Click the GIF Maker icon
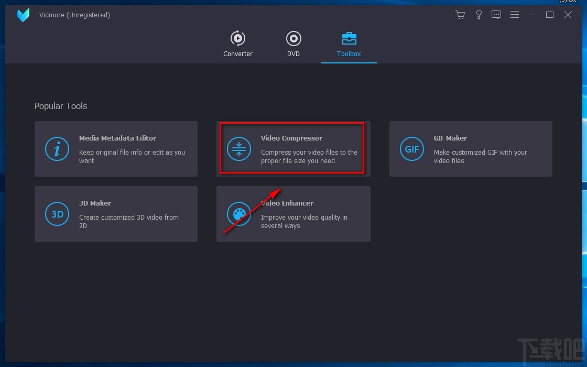587x367 pixels. (x=412, y=149)
